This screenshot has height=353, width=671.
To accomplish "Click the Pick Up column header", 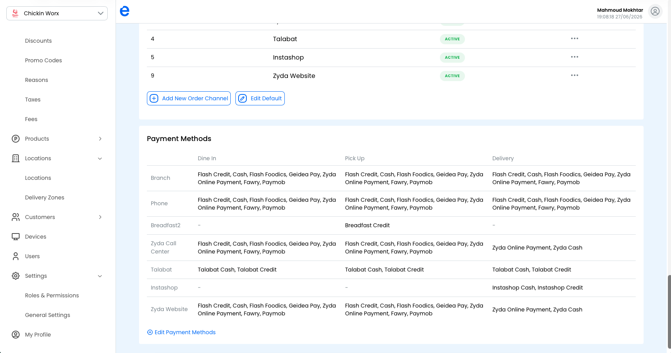I will pos(355,158).
